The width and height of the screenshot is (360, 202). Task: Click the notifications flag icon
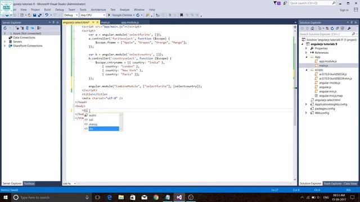coord(277,3)
